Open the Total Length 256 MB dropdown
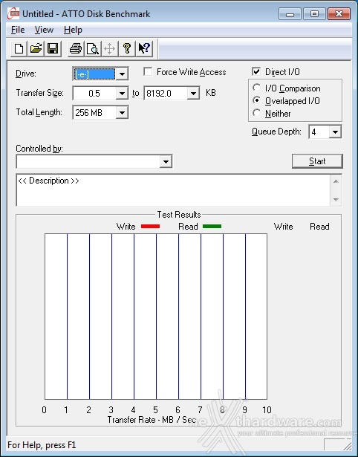Viewport: 358px width, 457px height. click(122, 113)
